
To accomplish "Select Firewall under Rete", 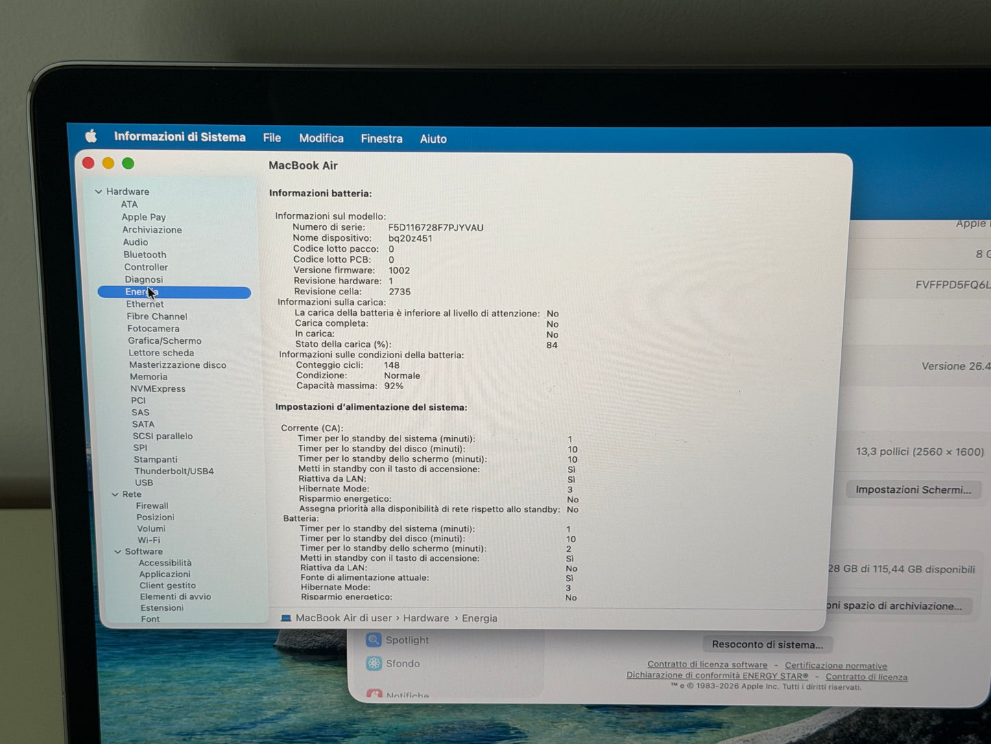I will coord(152,506).
